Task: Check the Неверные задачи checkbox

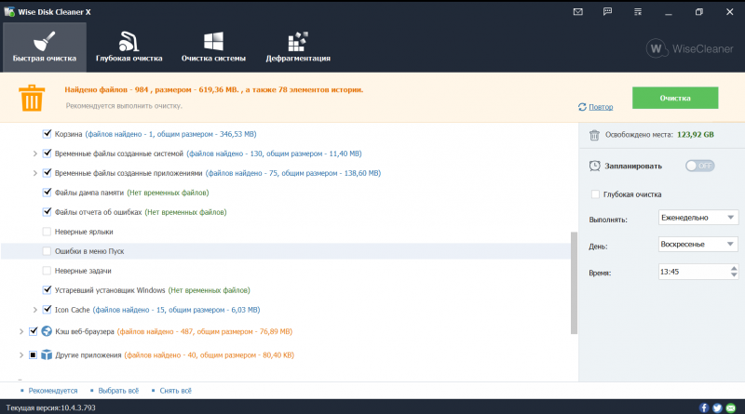Action: tap(47, 271)
